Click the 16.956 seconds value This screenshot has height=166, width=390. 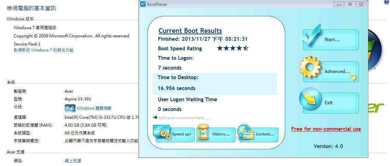[177, 88]
